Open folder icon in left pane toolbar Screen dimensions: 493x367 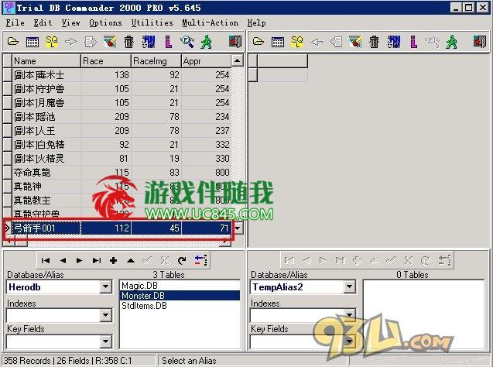(13, 41)
